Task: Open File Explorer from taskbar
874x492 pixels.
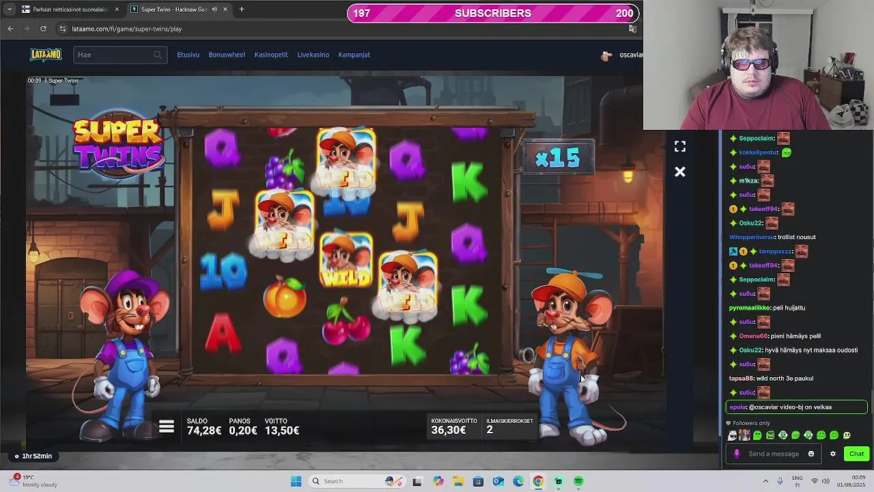Action: point(458,481)
